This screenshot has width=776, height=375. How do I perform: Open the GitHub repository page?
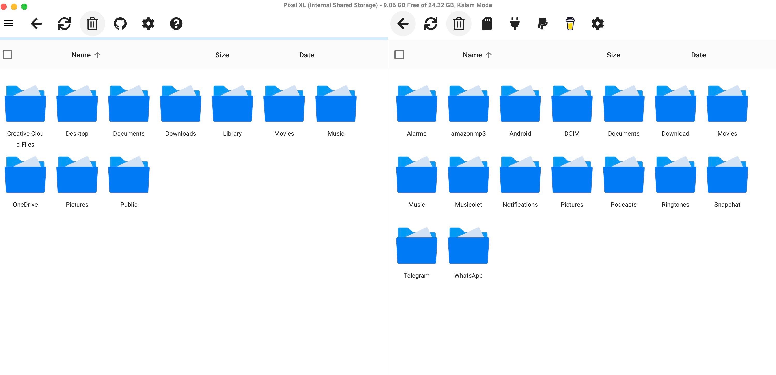coord(120,24)
